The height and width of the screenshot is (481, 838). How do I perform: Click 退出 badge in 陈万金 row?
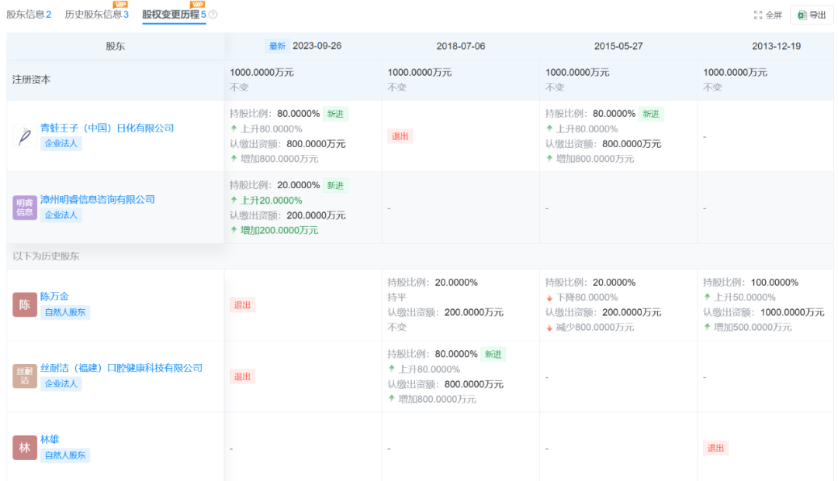click(242, 304)
